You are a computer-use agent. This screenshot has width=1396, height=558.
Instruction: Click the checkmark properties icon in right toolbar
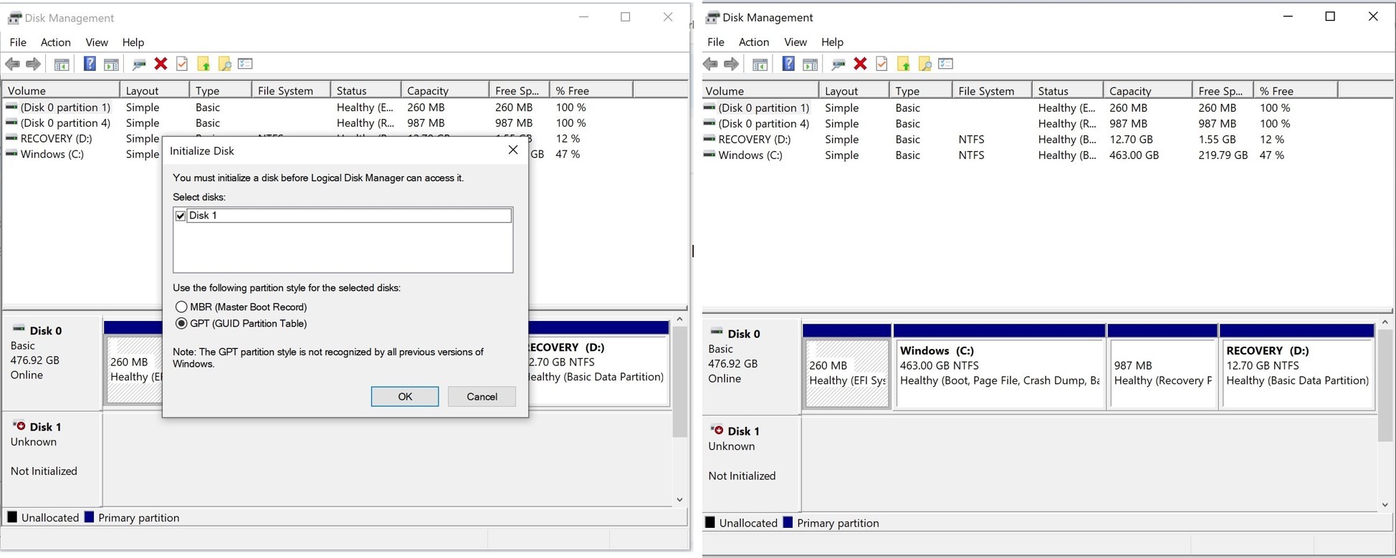[881, 64]
